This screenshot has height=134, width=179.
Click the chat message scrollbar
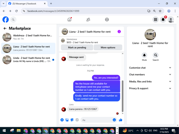122,96
